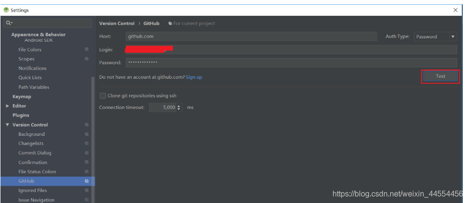This screenshot has height=203, width=468.
Task: Enable Clone git repositories using ssh
Action: tap(103, 96)
